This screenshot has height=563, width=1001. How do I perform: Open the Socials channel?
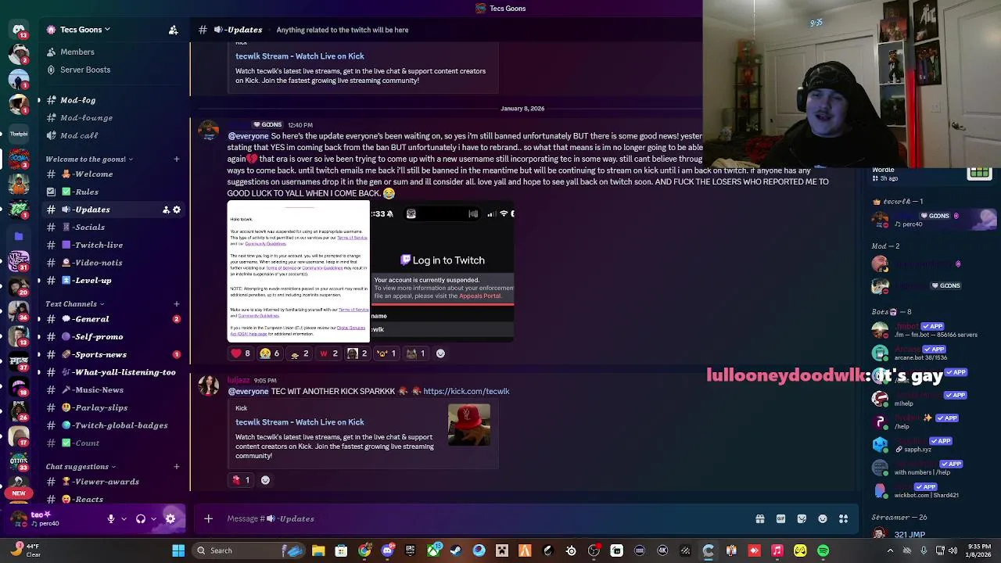coord(113,227)
